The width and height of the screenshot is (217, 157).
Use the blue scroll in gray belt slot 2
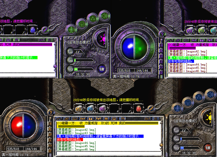[91, 109]
